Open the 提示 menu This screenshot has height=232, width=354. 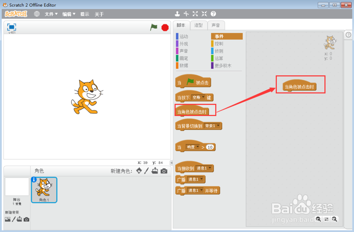pos(85,14)
